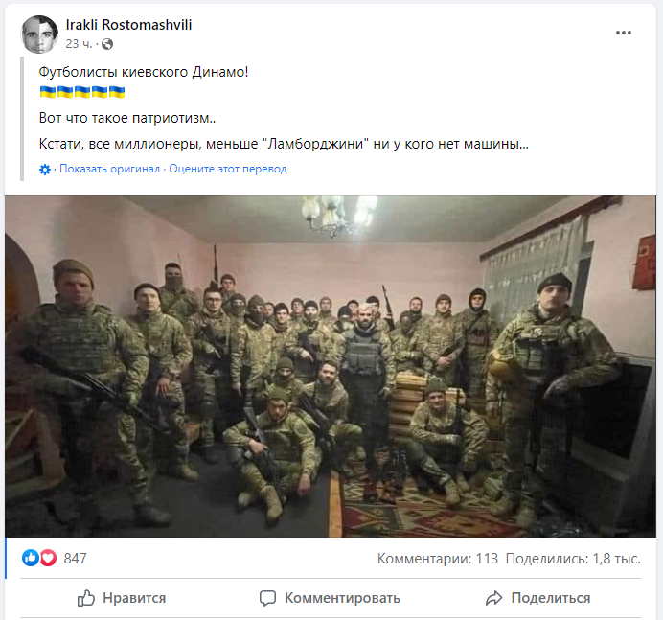Click the translation settings gear icon

click(45, 170)
